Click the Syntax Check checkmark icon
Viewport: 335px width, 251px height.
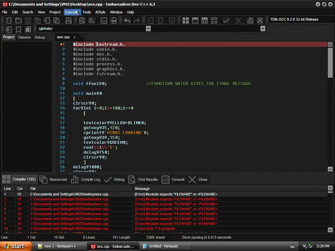[226, 21]
